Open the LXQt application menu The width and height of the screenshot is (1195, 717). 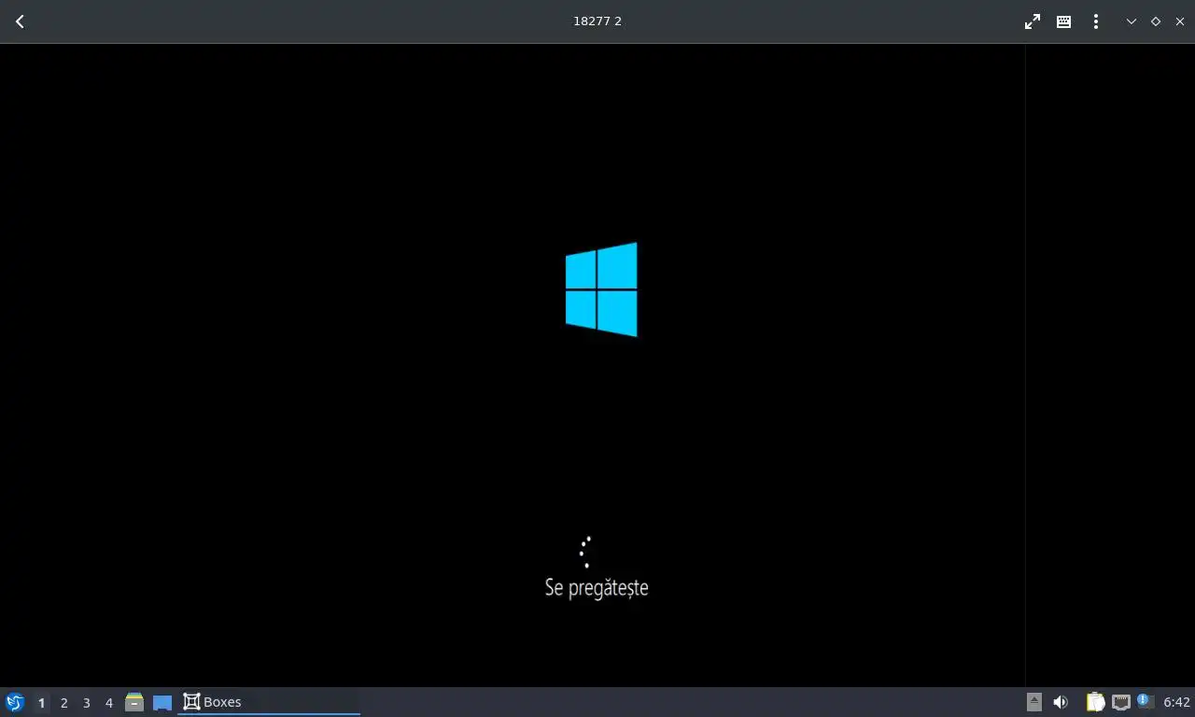pos(15,702)
